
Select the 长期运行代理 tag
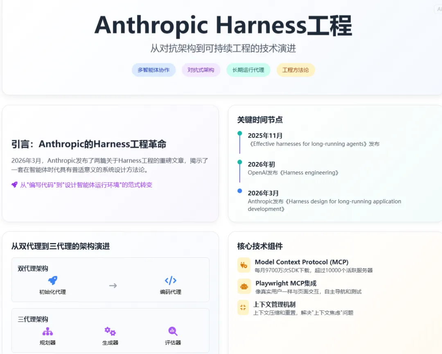[248, 70]
